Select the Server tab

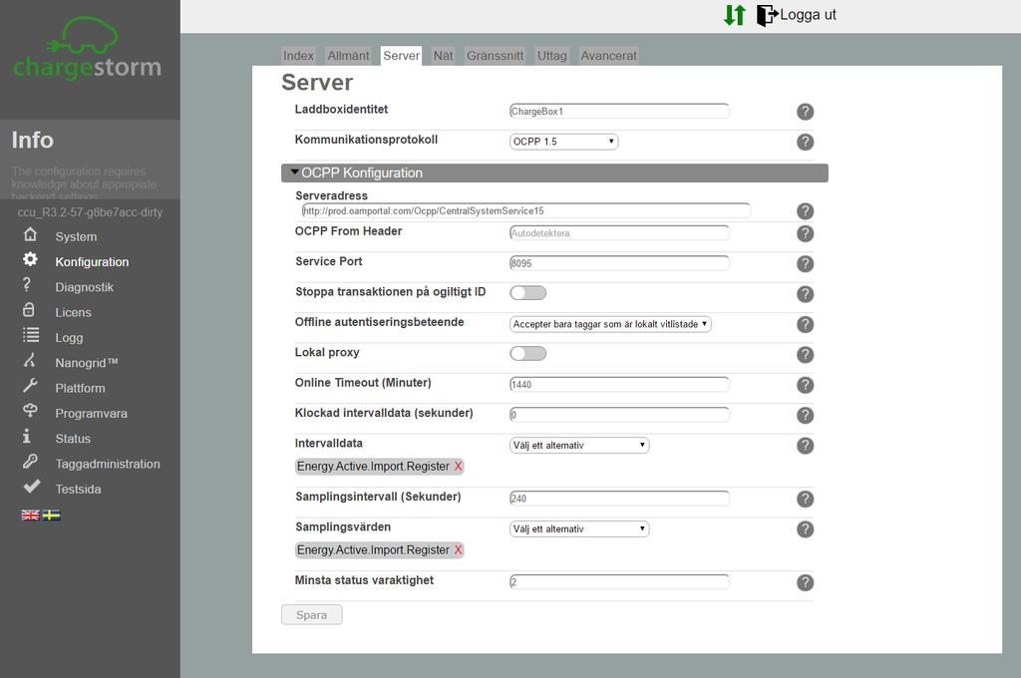click(401, 56)
